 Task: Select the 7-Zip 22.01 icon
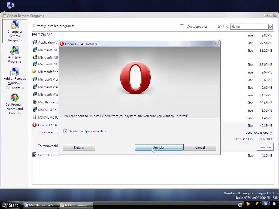coord(35,35)
